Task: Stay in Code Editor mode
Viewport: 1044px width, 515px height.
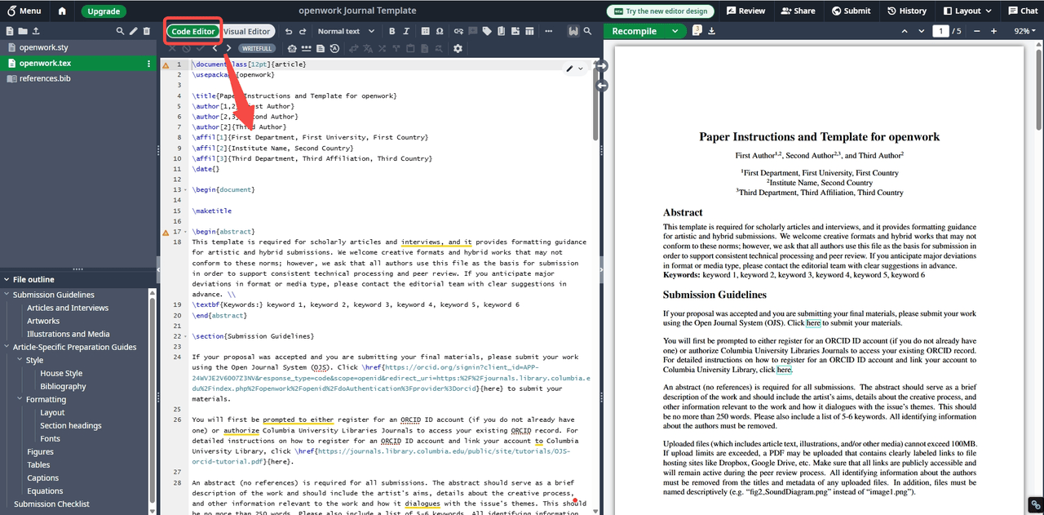Action: point(192,30)
